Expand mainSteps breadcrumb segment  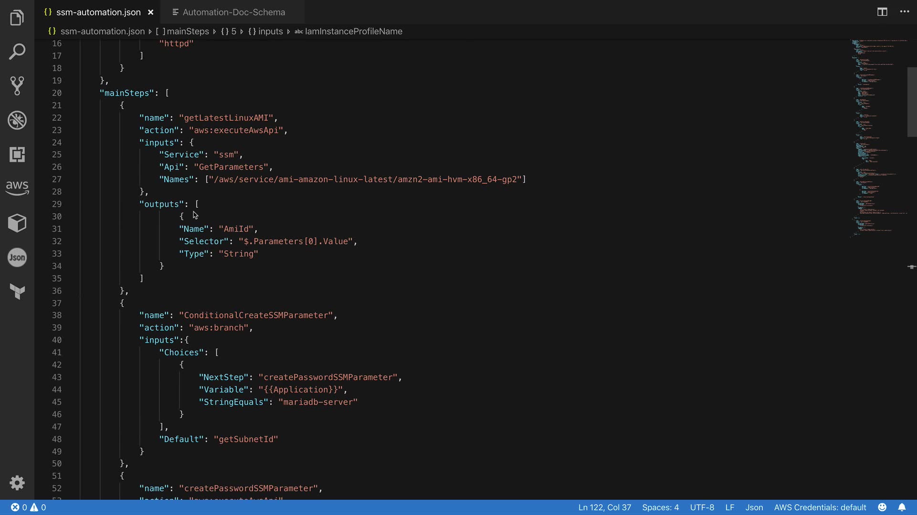click(x=187, y=31)
